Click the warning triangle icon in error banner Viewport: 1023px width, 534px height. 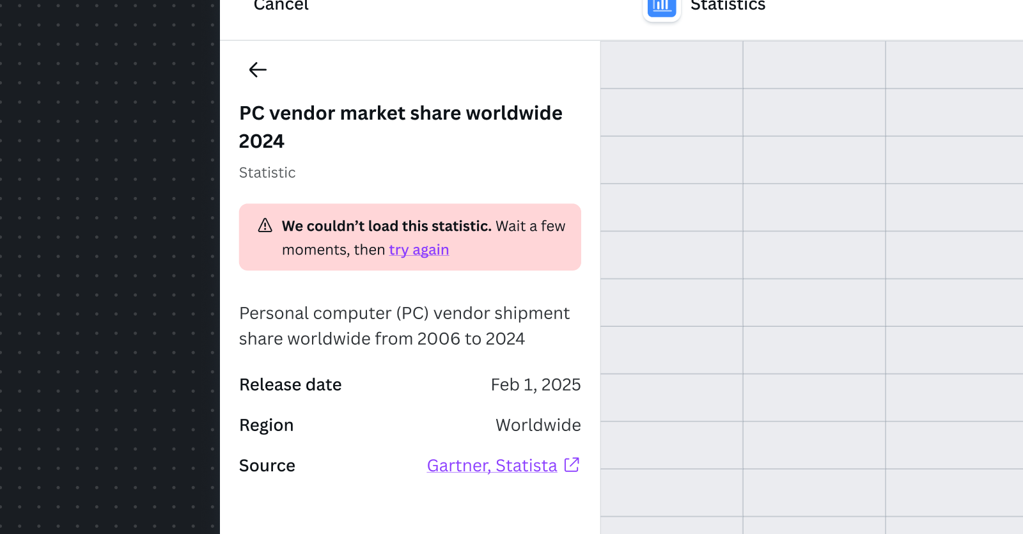coord(265,225)
